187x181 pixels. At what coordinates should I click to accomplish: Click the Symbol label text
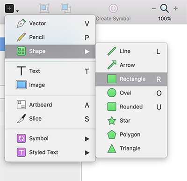point(39,138)
